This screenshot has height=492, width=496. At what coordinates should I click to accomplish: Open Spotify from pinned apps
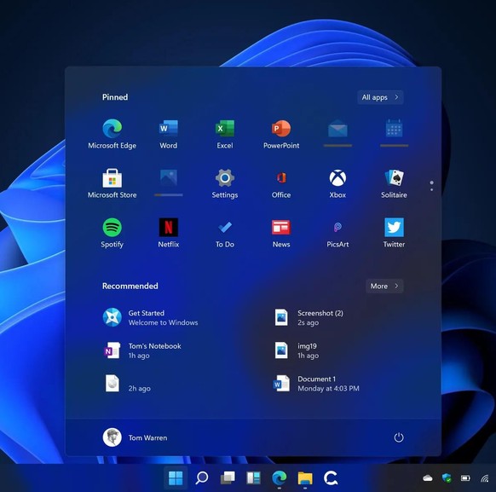[x=112, y=233]
